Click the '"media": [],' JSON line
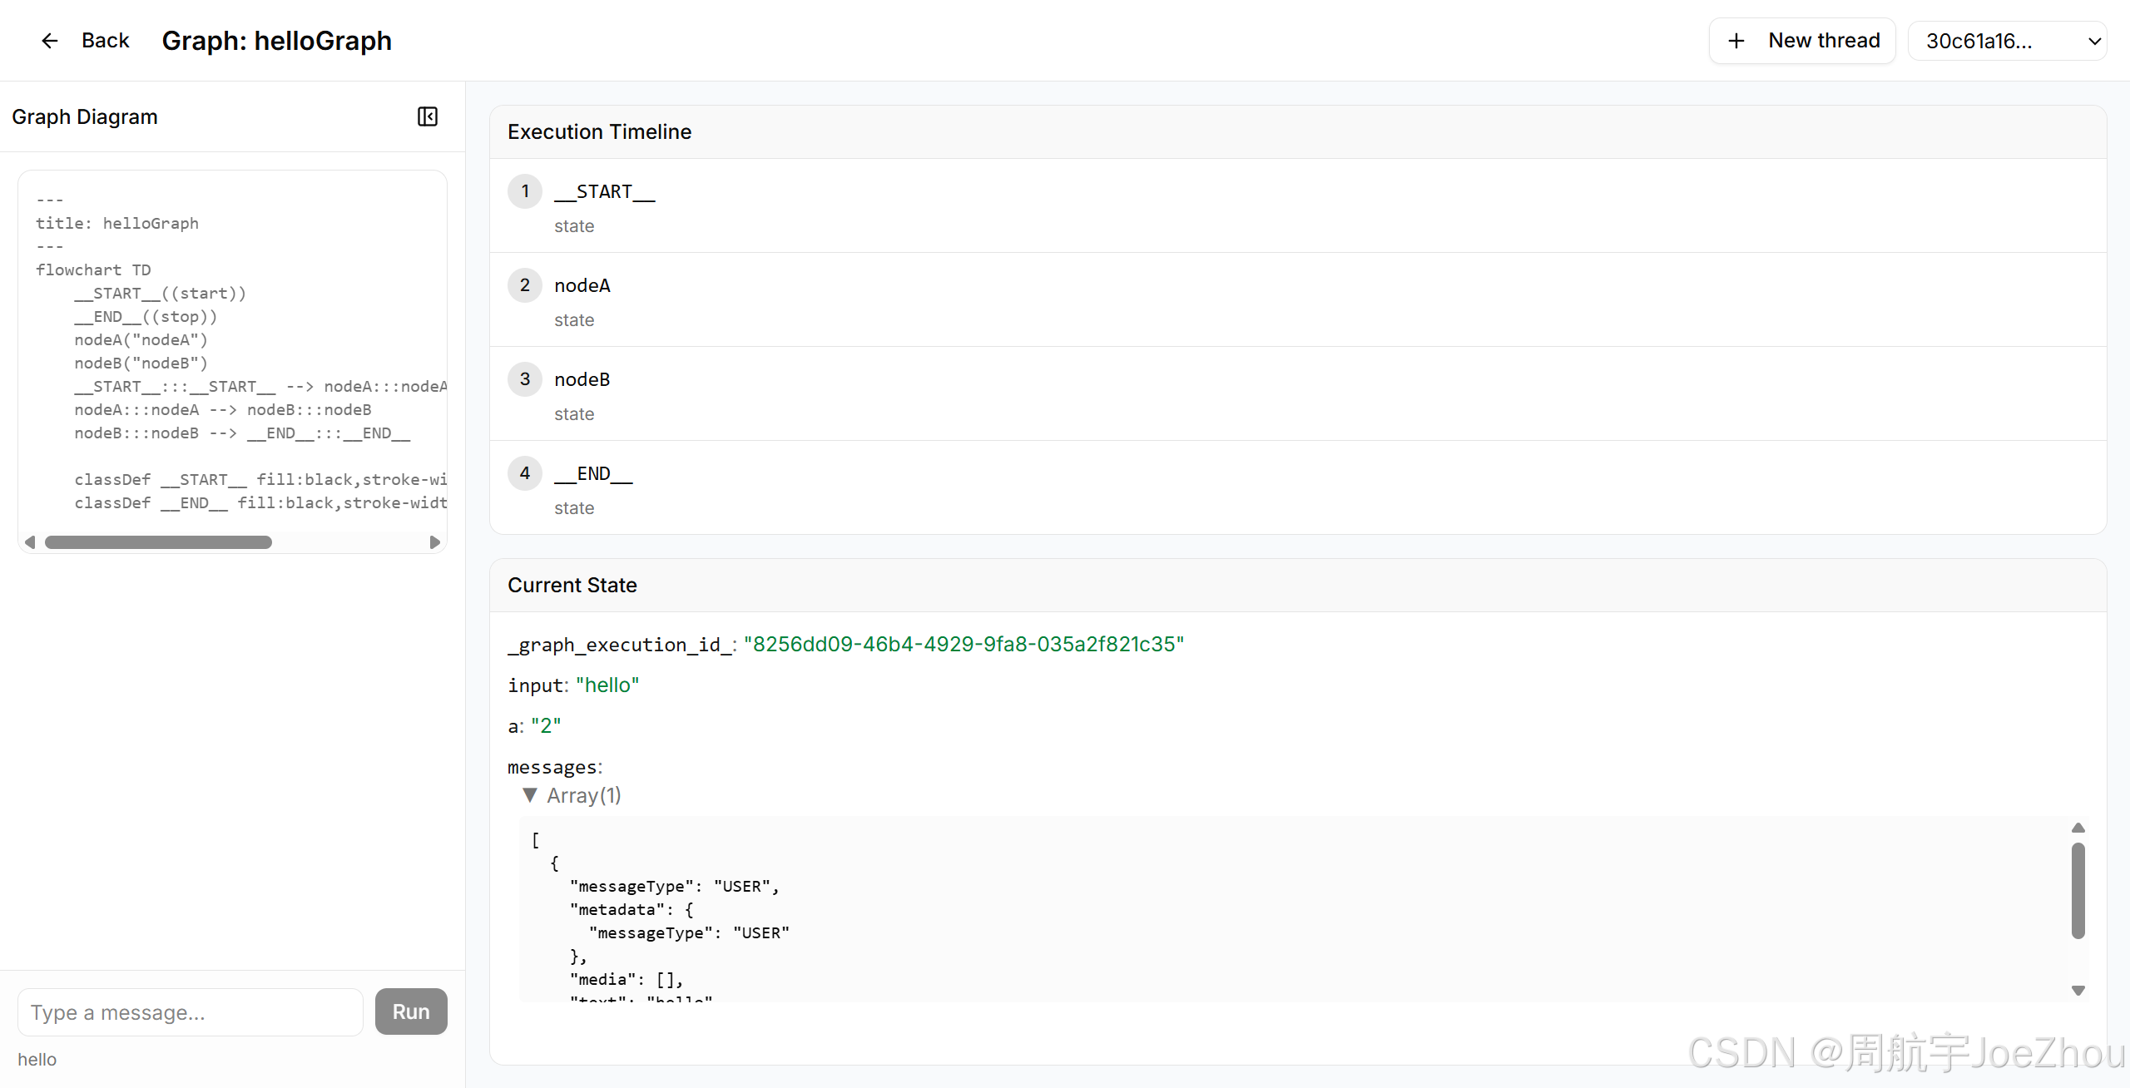 (627, 979)
